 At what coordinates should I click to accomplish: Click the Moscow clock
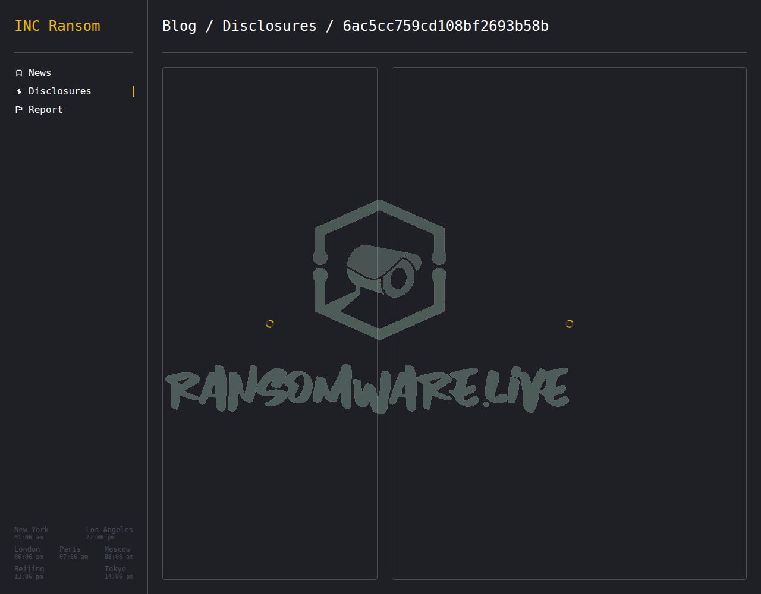pos(119,552)
